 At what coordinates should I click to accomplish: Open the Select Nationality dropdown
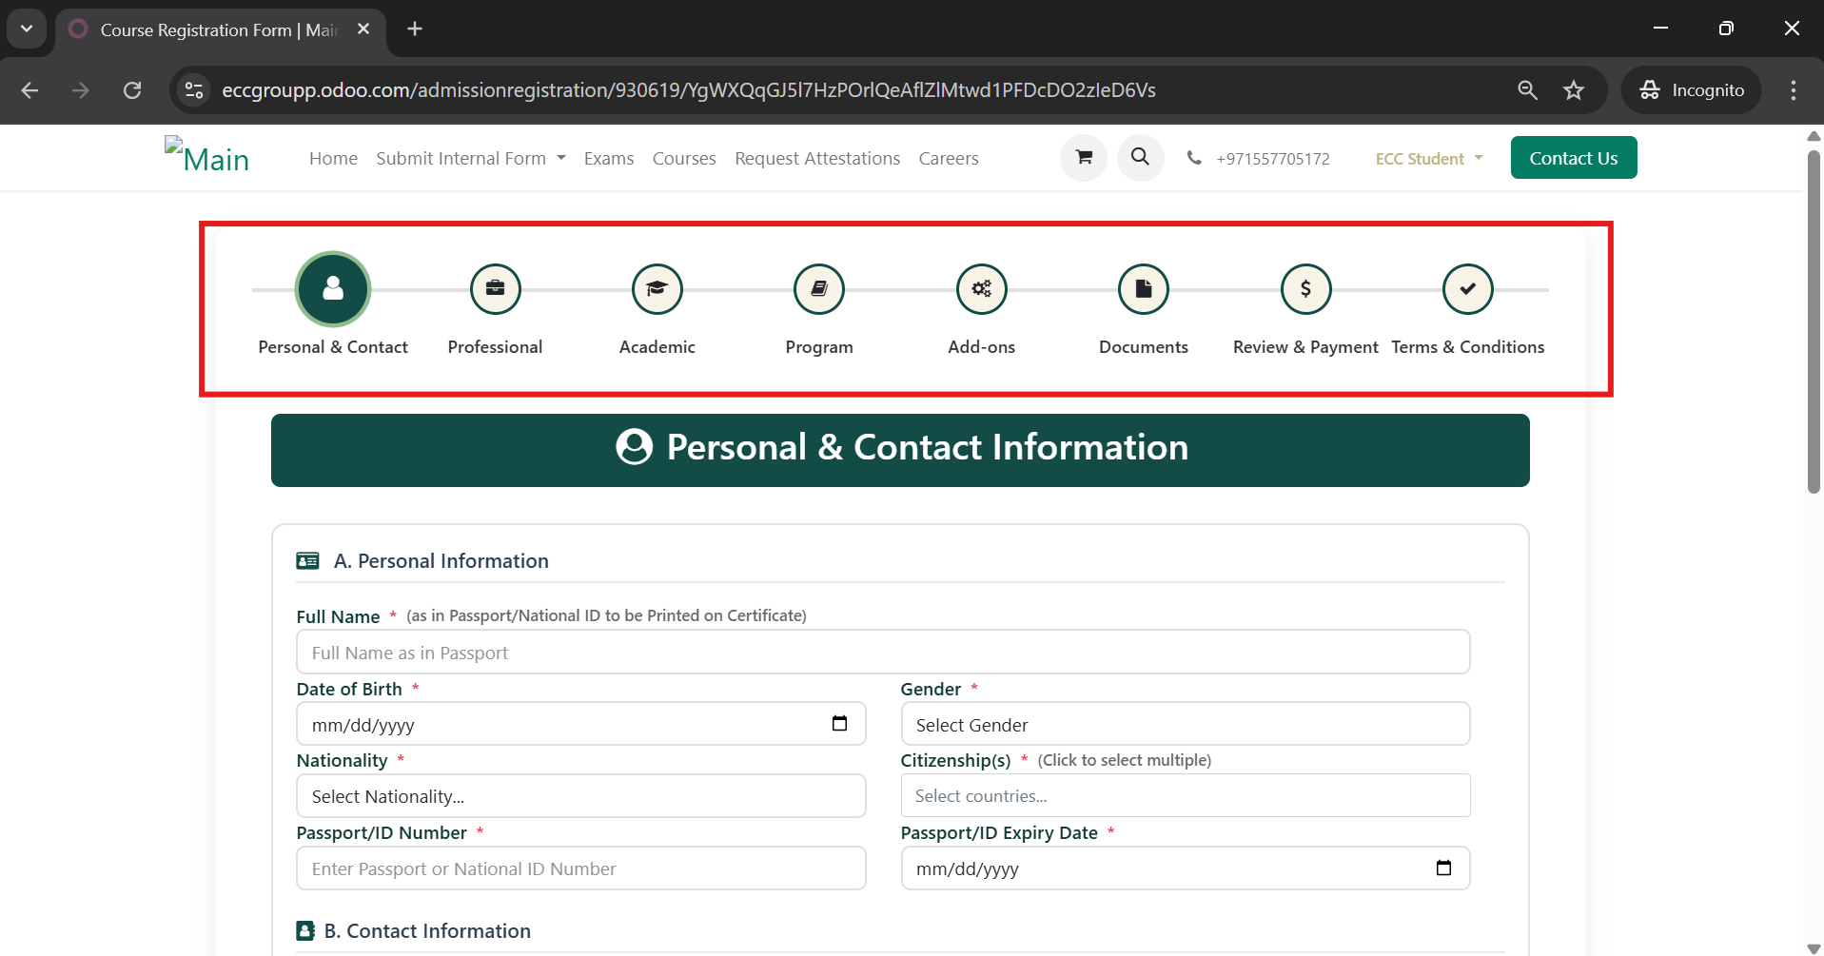(x=580, y=796)
